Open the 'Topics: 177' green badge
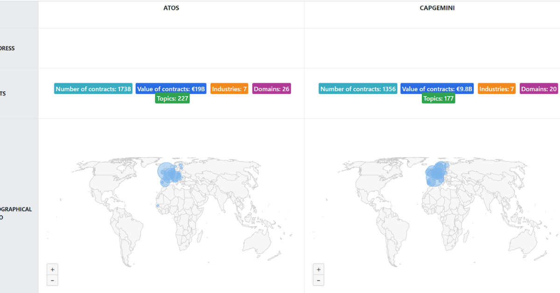 (438, 98)
